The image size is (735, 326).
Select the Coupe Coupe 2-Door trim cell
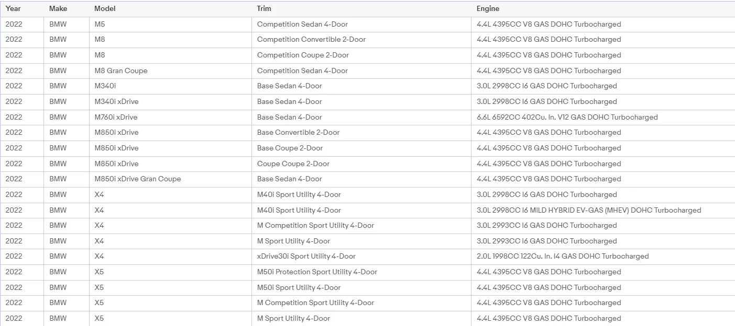pyautogui.click(x=361, y=164)
